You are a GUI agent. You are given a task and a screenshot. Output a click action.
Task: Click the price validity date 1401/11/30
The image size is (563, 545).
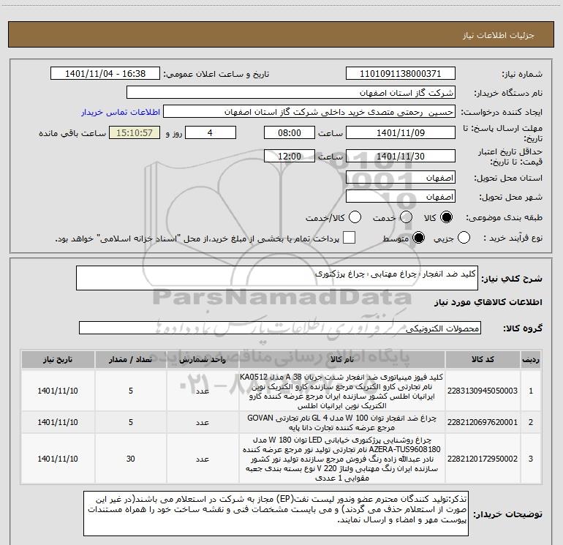401,156
